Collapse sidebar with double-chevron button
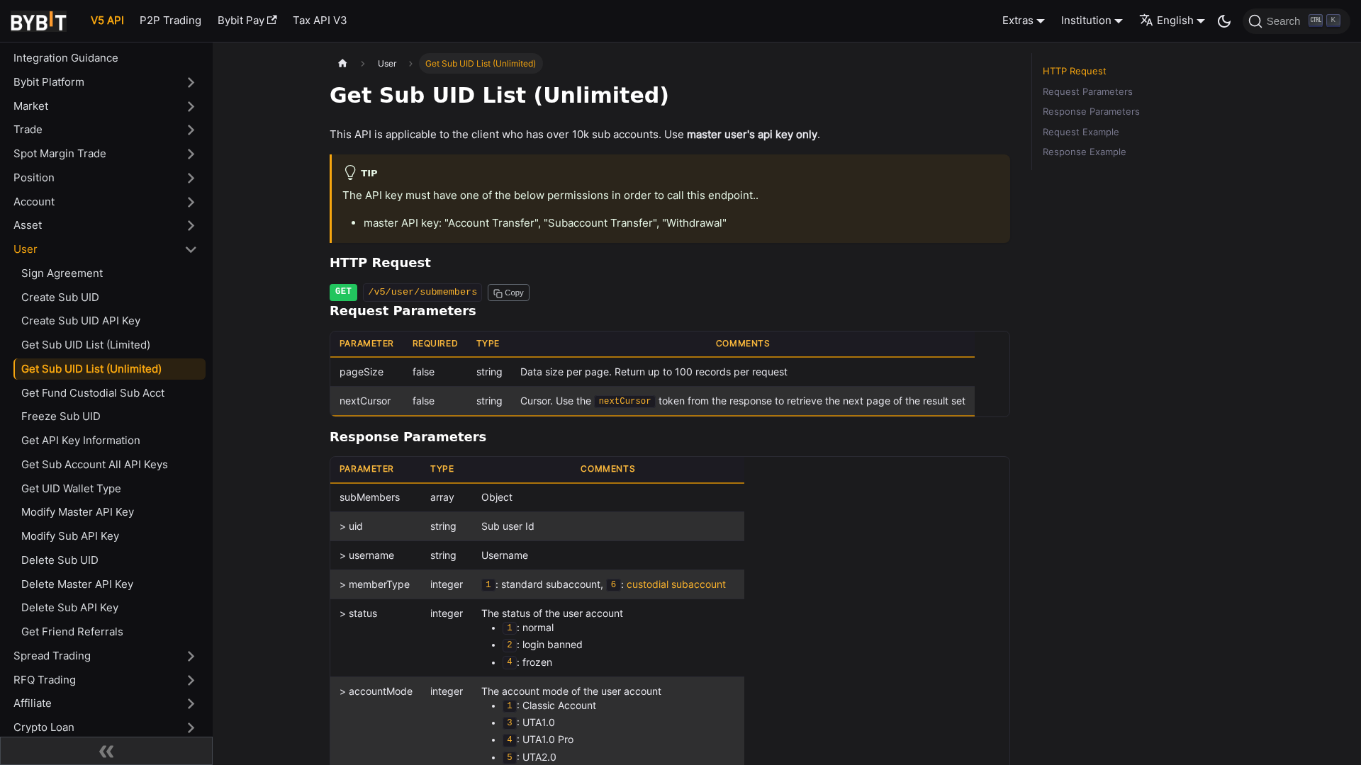Viewport: 1361px width, 765px height. click(x=106, y=751)
